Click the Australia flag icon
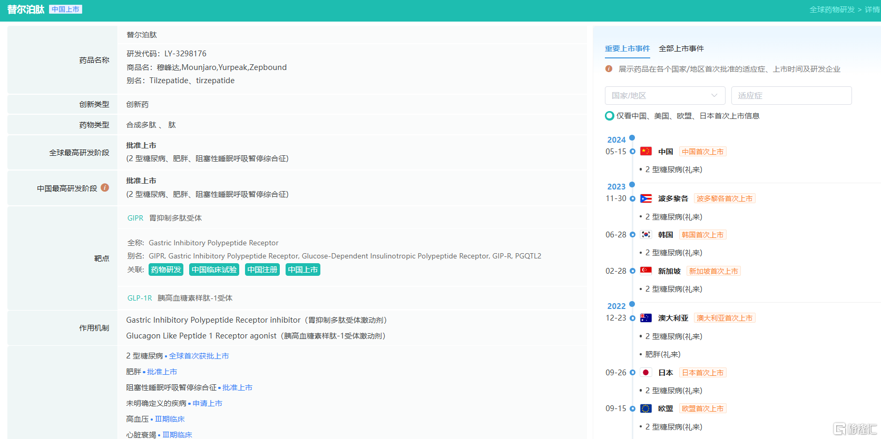Viewport: 881px width, 439px height. tap(646, 318)
